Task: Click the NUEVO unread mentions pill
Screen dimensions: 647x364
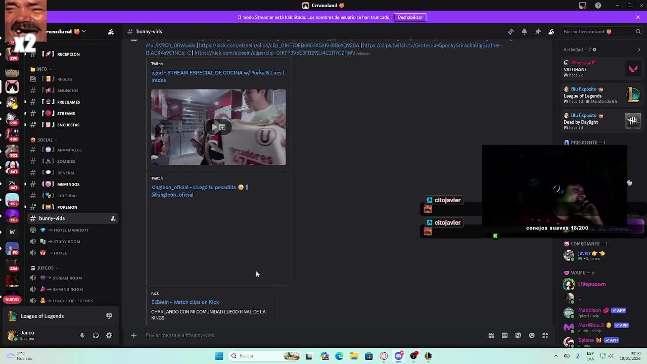Action: coord(12,299)
